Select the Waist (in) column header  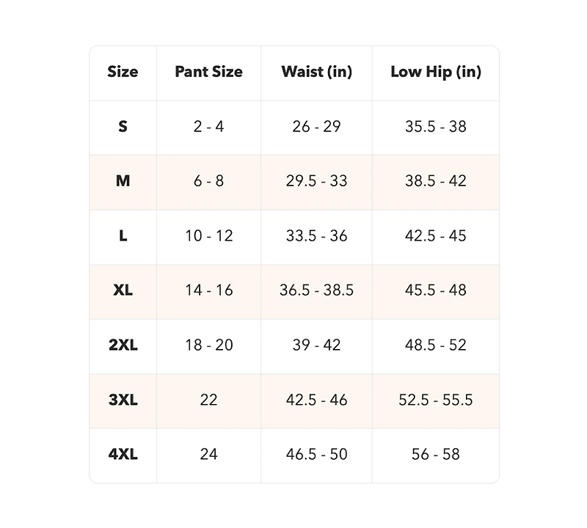pos(316,72)
